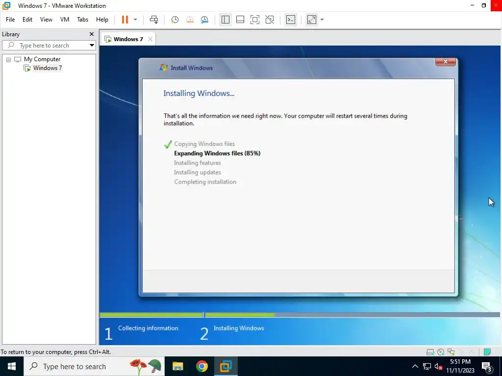Show hidden system tray icons
The image size is (502, 376).
click(415, 366)
